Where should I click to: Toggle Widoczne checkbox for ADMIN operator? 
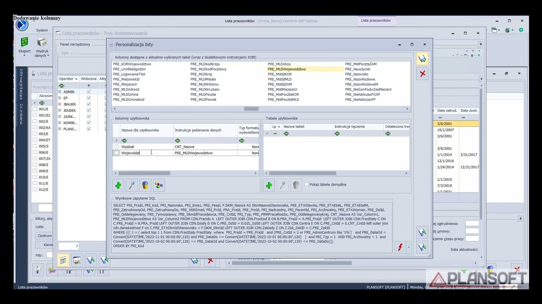(x=88, y=92)
